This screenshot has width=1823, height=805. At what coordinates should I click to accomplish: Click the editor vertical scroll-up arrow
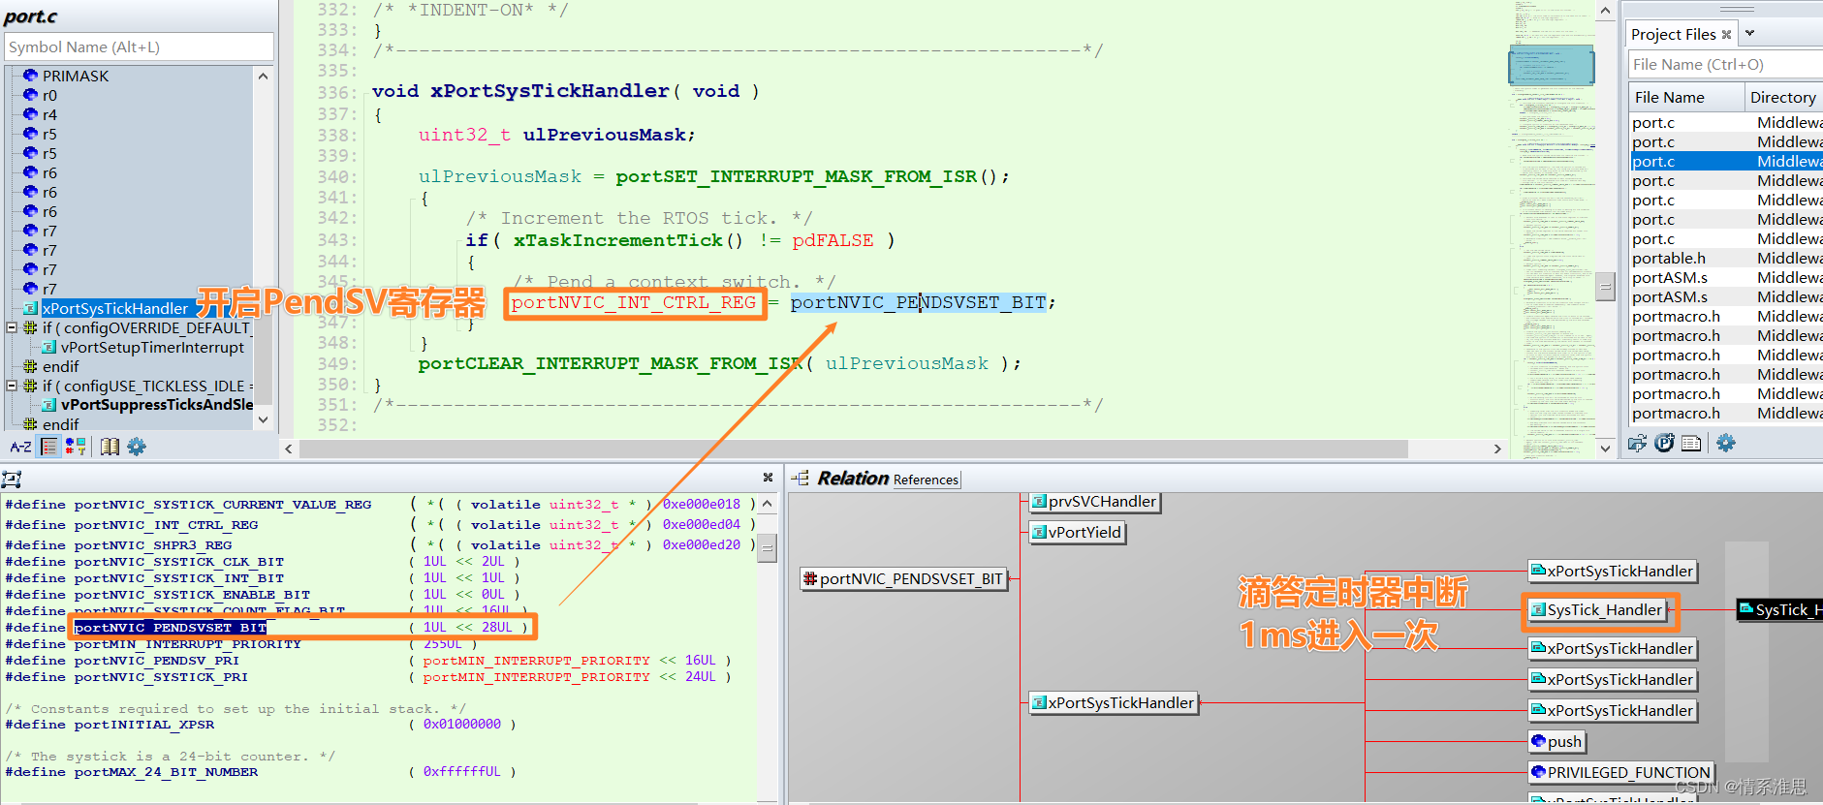(1606, 12)
